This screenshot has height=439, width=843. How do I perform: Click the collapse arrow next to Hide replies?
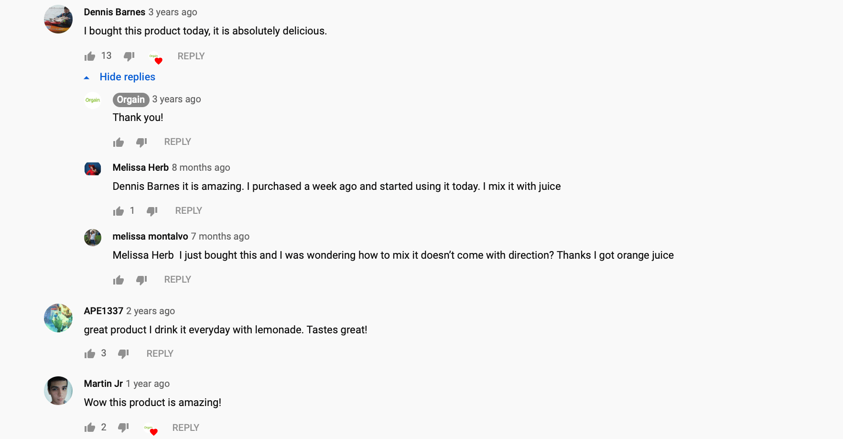click(86, 77)
